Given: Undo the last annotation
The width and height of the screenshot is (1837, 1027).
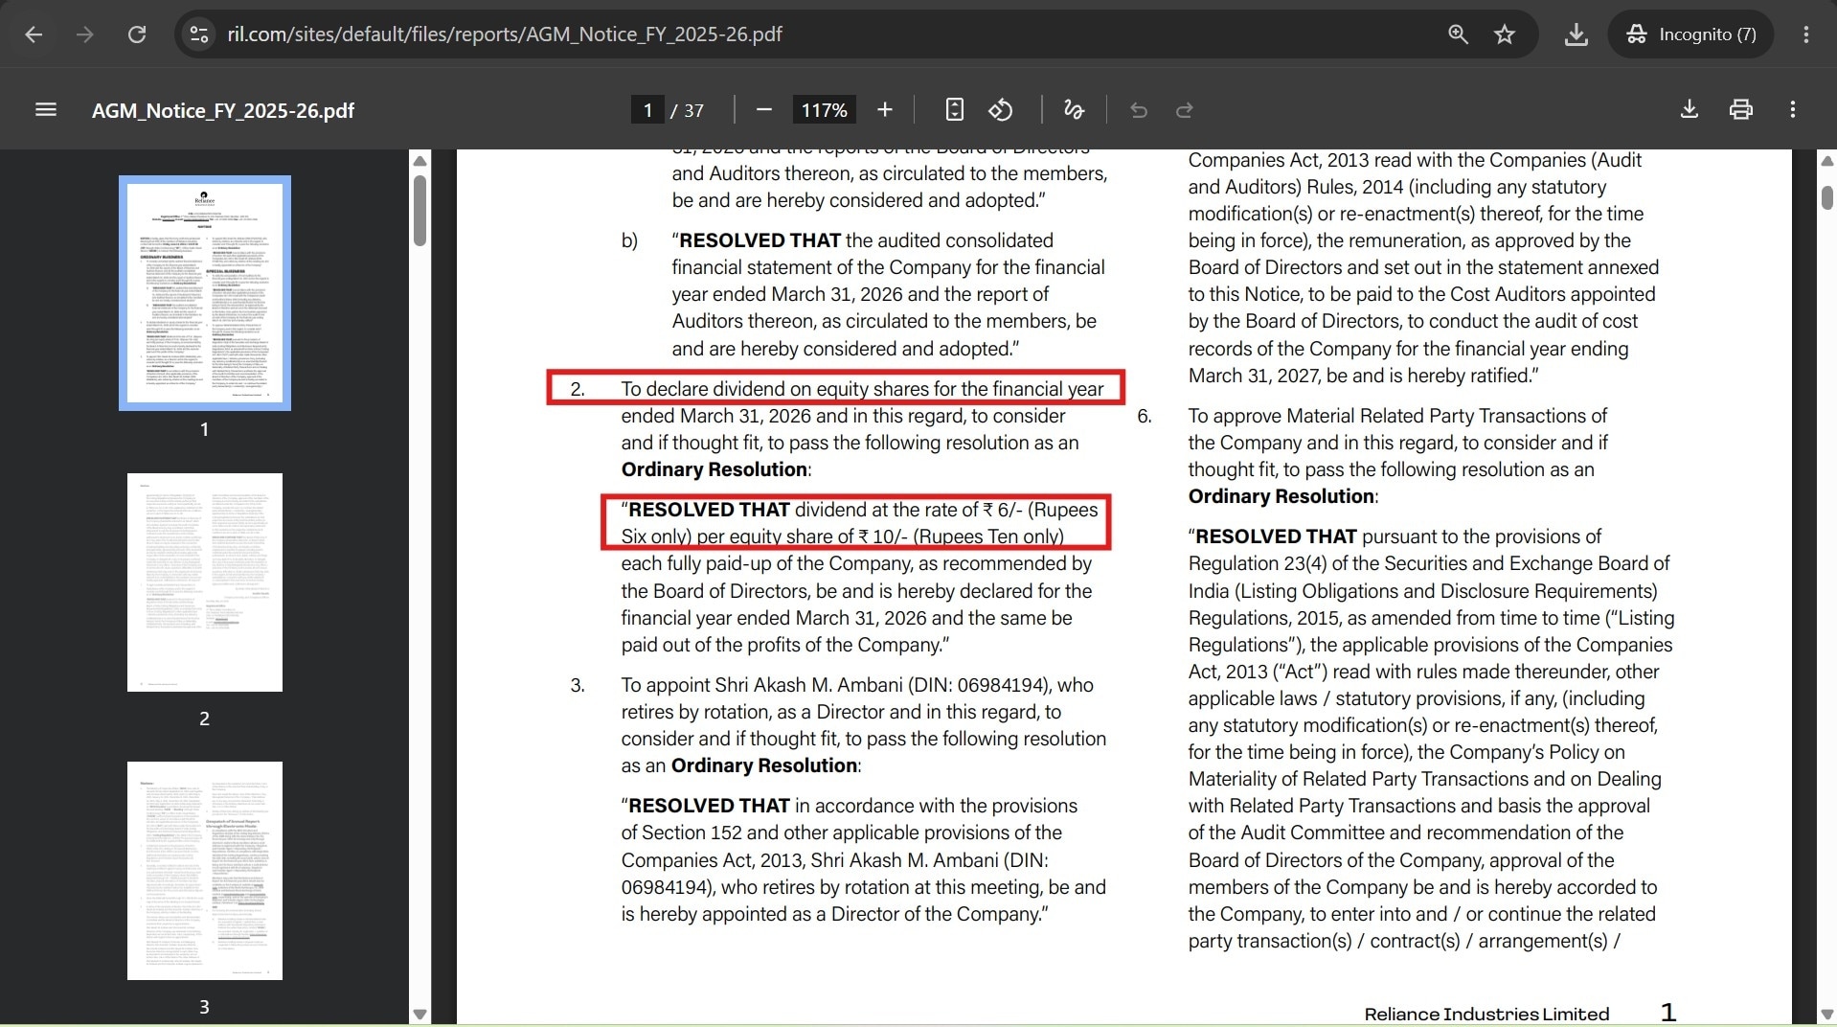Looking at the screenshot, I should point(1139,110).
